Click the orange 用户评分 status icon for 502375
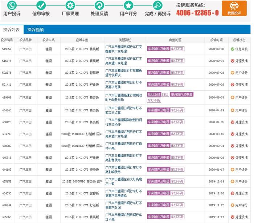The height and width of the screenshot is (223, 254). 233,73
